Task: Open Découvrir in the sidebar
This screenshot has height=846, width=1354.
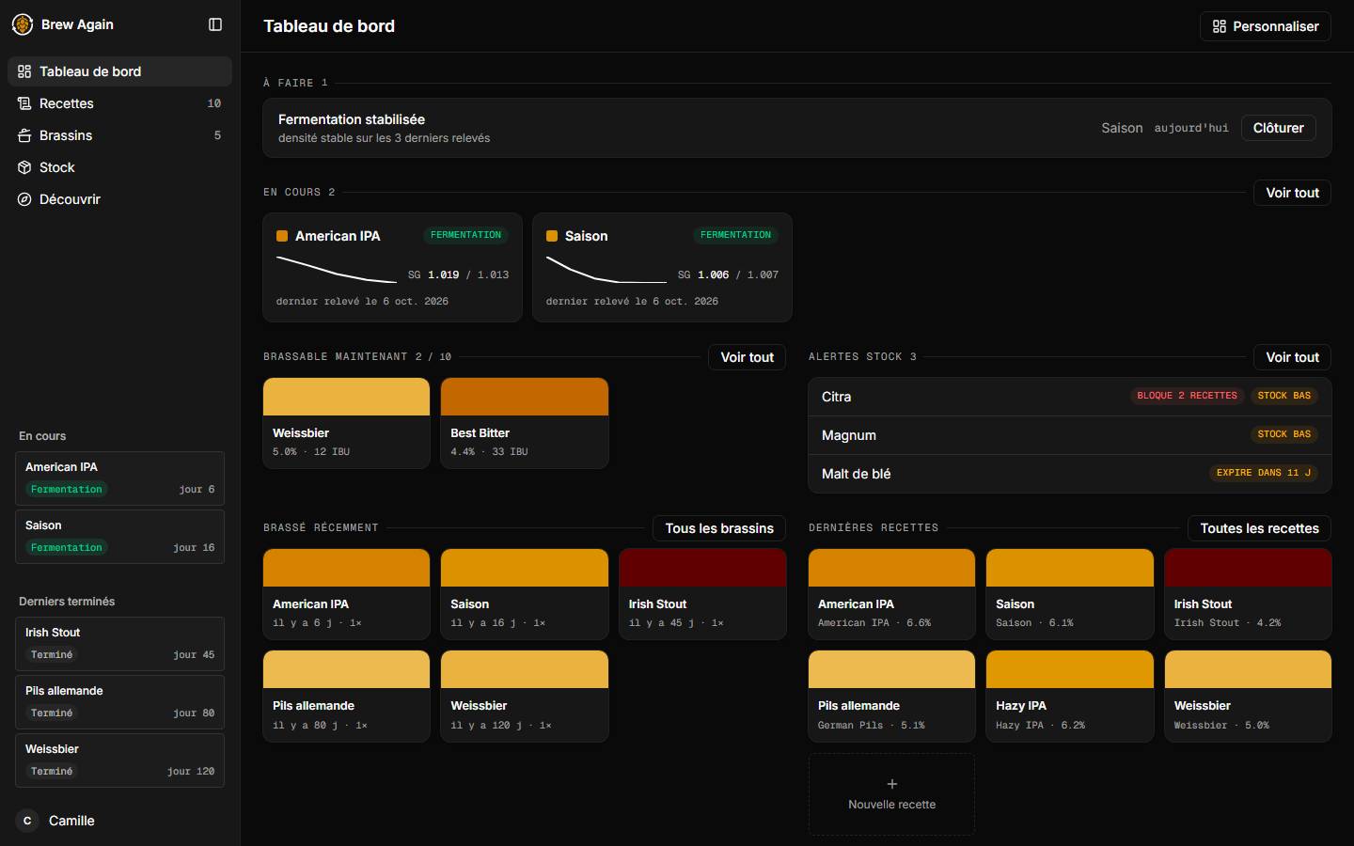Action: click(x=119, y=199)
